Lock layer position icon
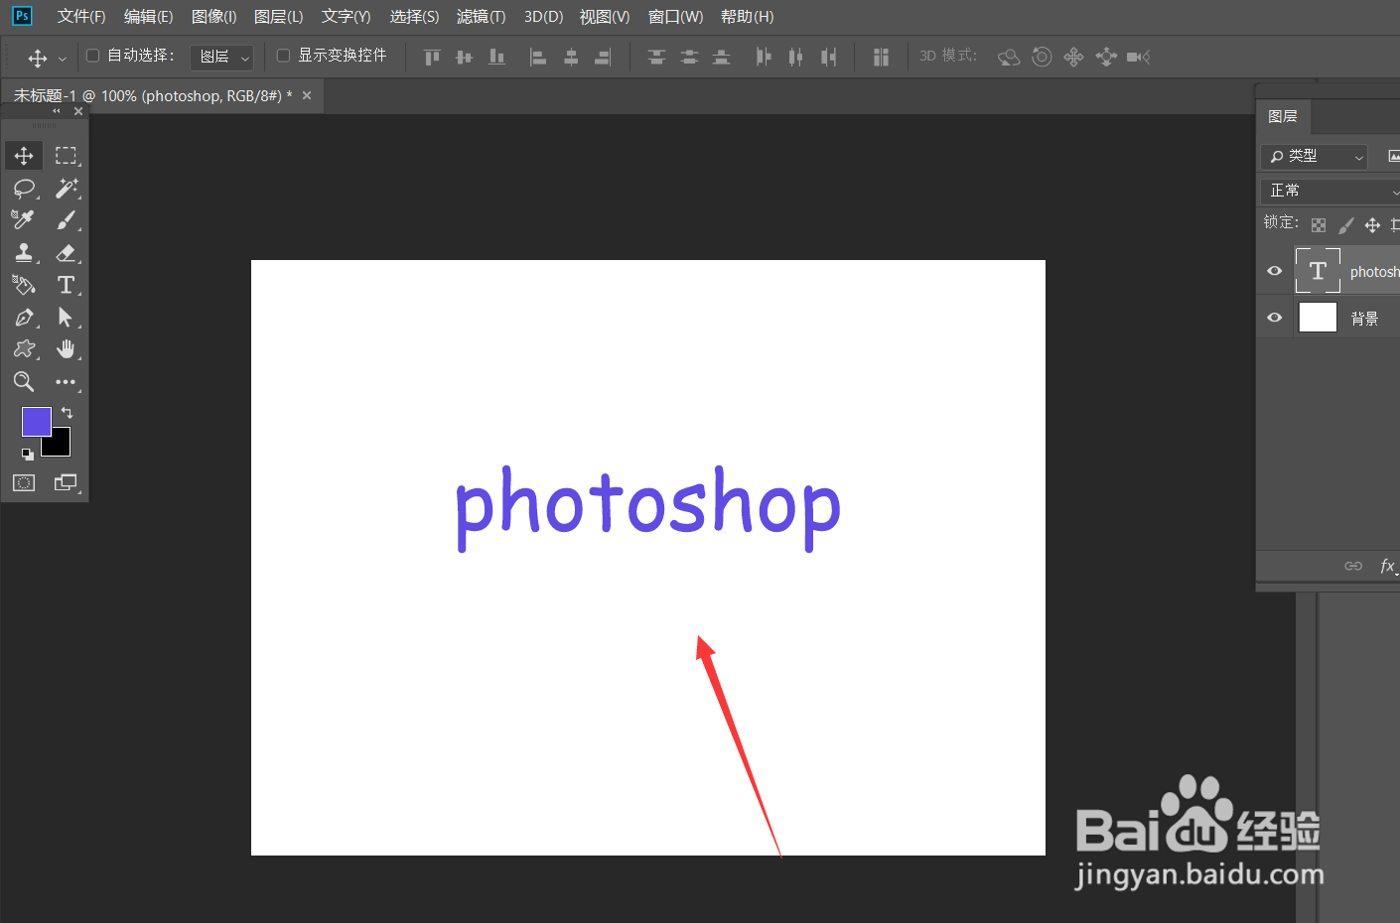Viewport: 1400px width, 923px height. pos(1372,225)
